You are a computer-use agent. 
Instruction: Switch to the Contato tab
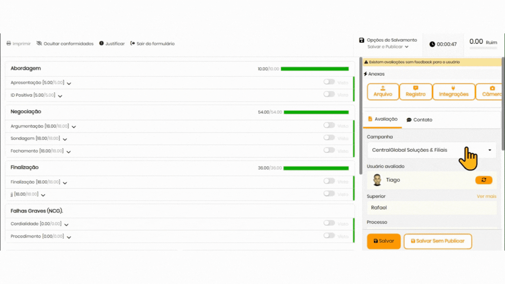point(419,120)
